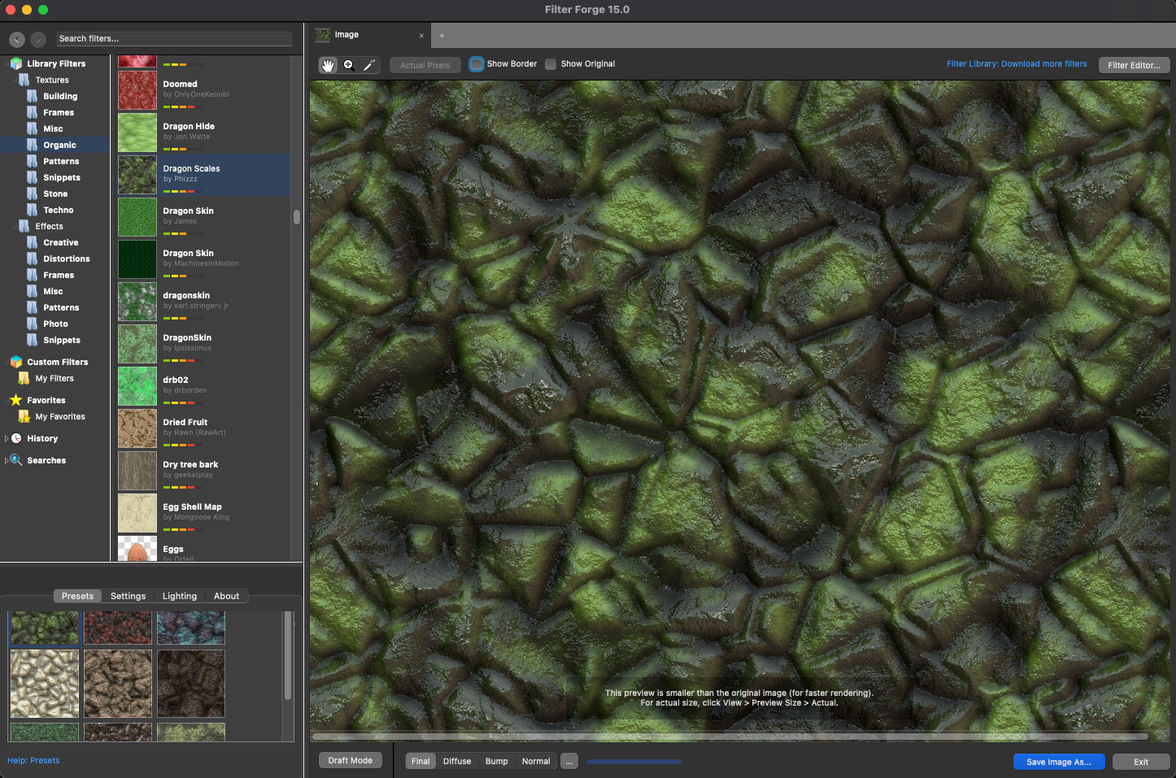The height and width of the screenshot is (778, 1176).
Task: Pick the eyedropper tool in the toolbar
Action: [369, 65]
